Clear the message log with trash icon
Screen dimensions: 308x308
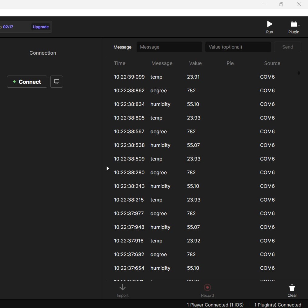[292, 288]
